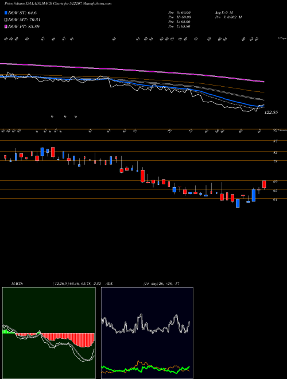The width and height of the screenshot is (287, 379).
Task: Click the ADX values '(14 day) 26, +28, -17'
Action: (x=161, y=284)
